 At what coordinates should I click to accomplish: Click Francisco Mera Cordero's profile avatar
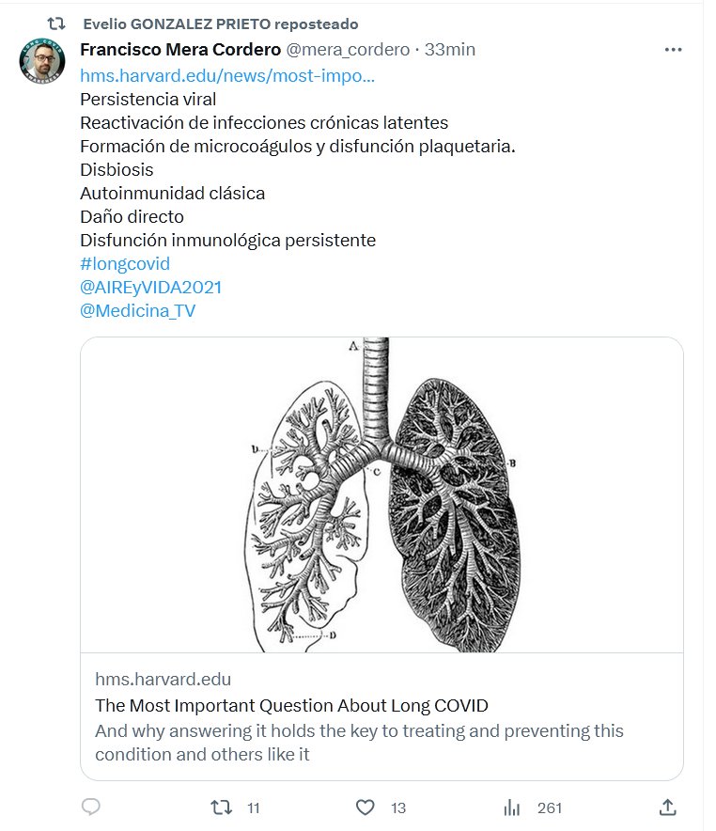(x=42, y=62)
